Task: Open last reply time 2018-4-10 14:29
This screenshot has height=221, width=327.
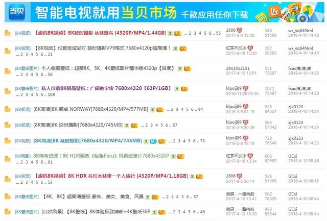Action: coord(303,93)
